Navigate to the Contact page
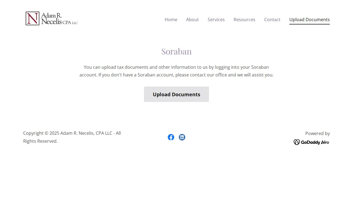 tap(272, 20)
